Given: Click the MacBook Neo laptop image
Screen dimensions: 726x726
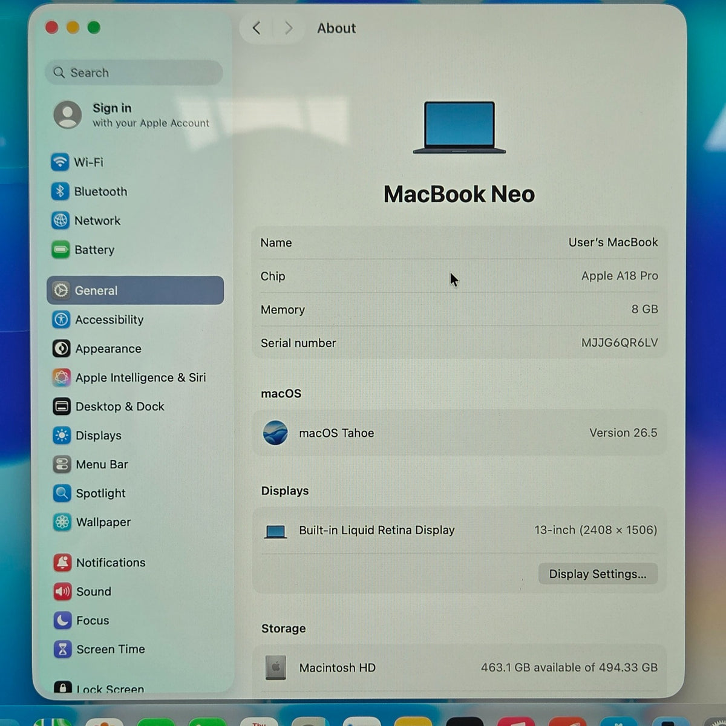Looking at the screenshot, I should point(459,127).
